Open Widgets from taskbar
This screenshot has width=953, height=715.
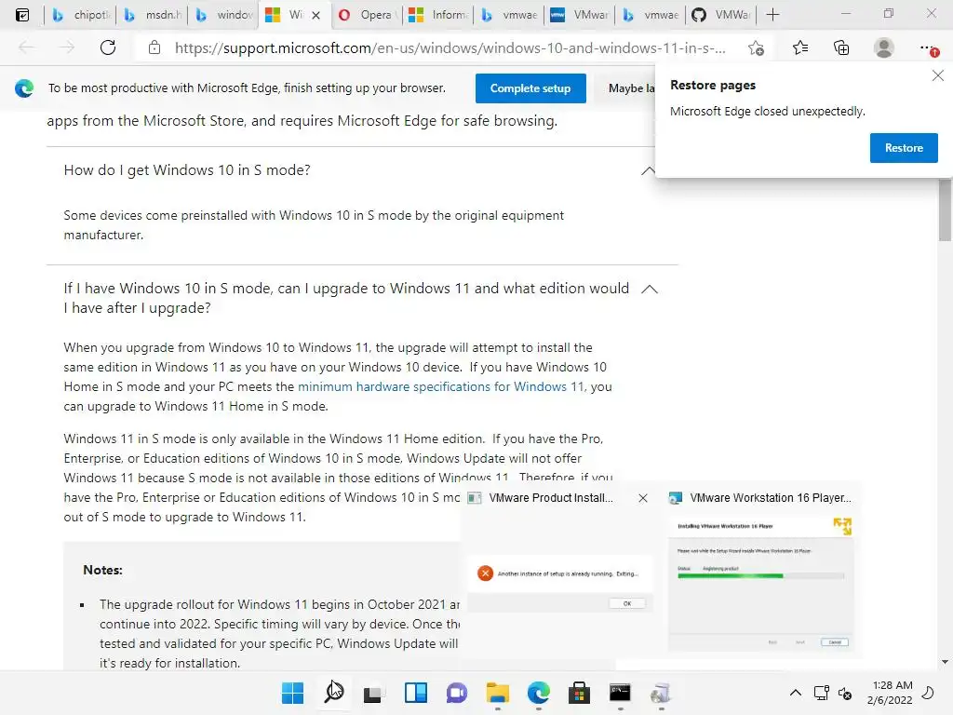tap(416, 693)
